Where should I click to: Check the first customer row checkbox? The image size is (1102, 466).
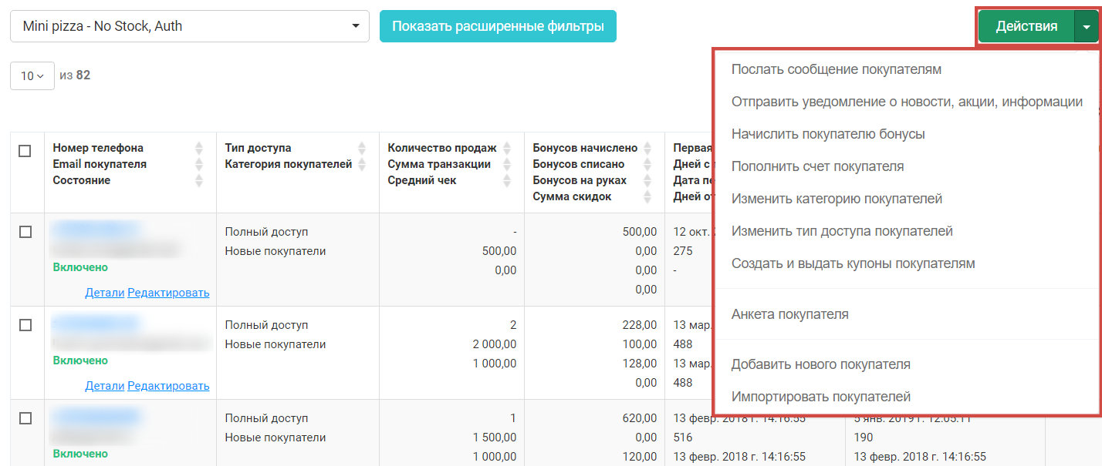click(x=25, y=232)
